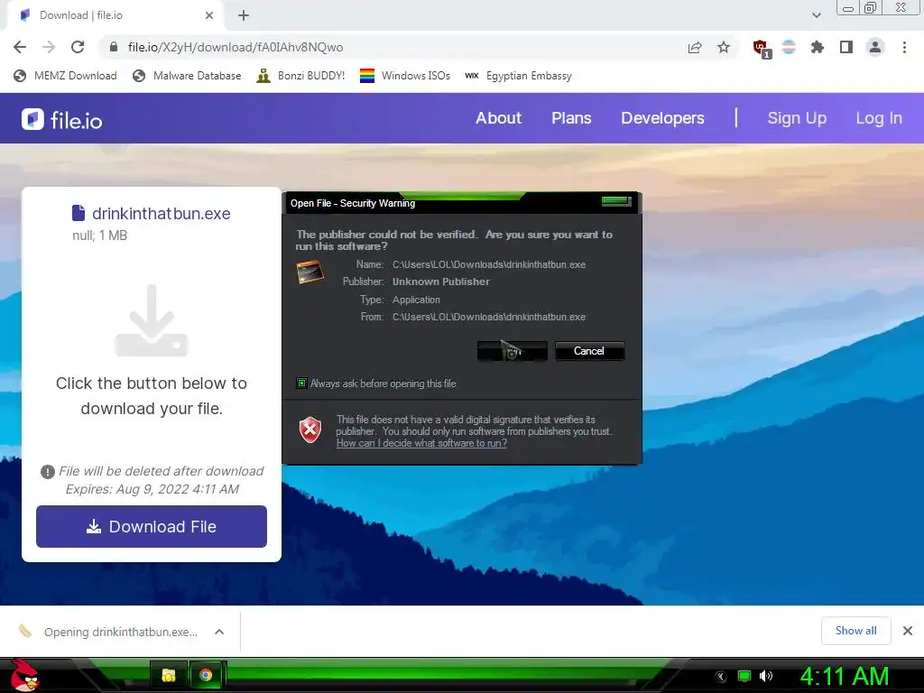Reload the file.io page
The height and width of the screenshot is (693, 924).
click(78, 47)
